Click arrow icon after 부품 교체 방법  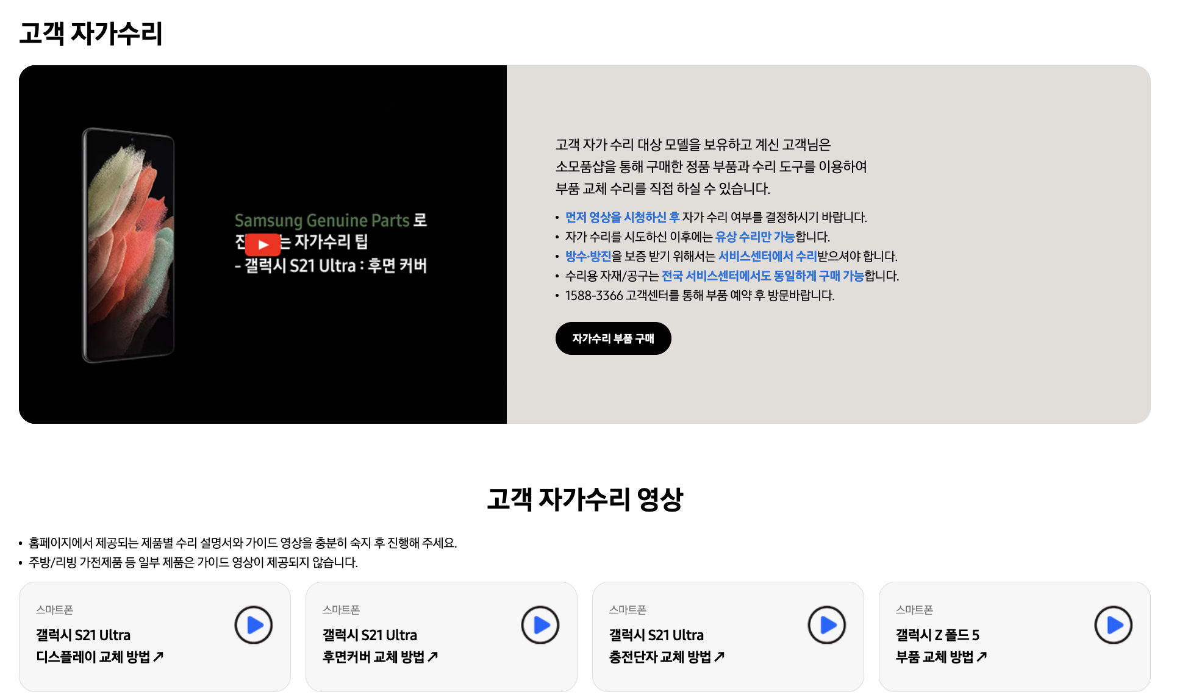point(982,657)
